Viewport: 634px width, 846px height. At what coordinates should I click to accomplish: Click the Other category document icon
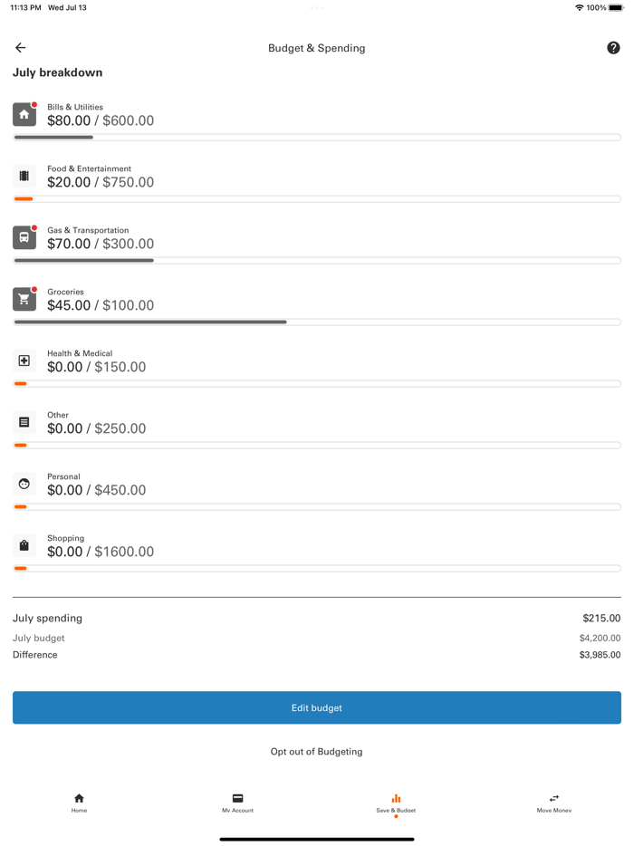(24, 422)
